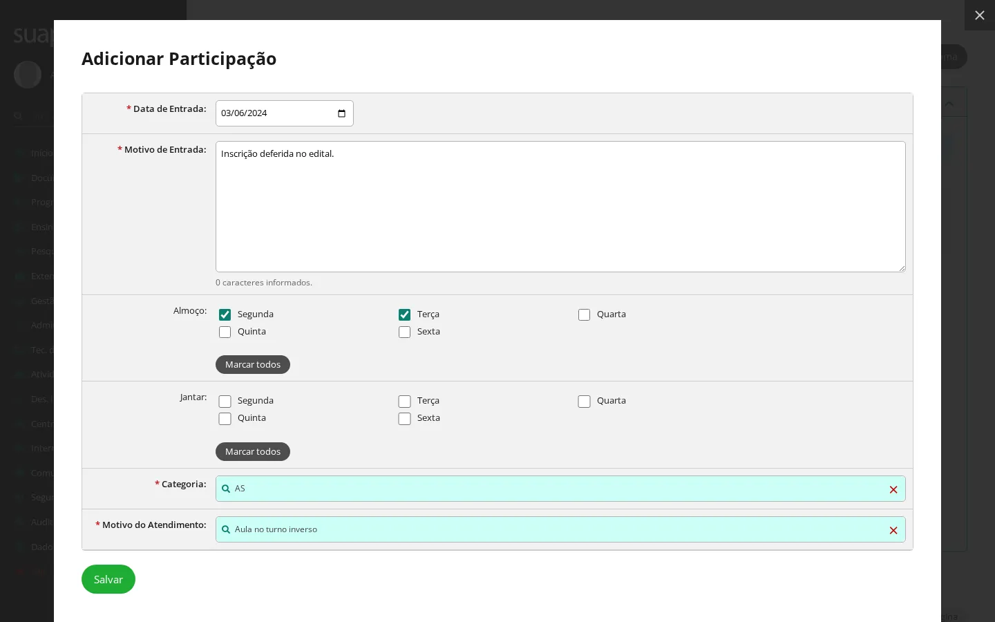Close the Adicionar Participação dialog
The height and width of the screenshot is (622, 995).
click(x=980, y=15)
